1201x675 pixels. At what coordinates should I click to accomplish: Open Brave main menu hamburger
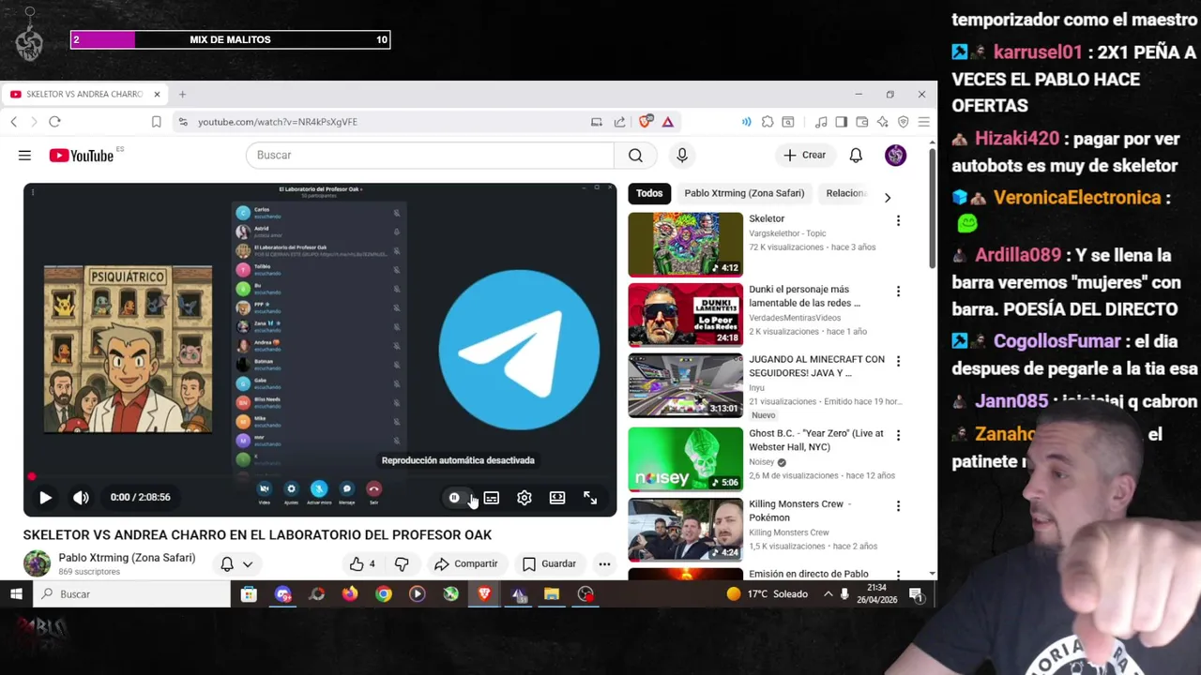923,122
